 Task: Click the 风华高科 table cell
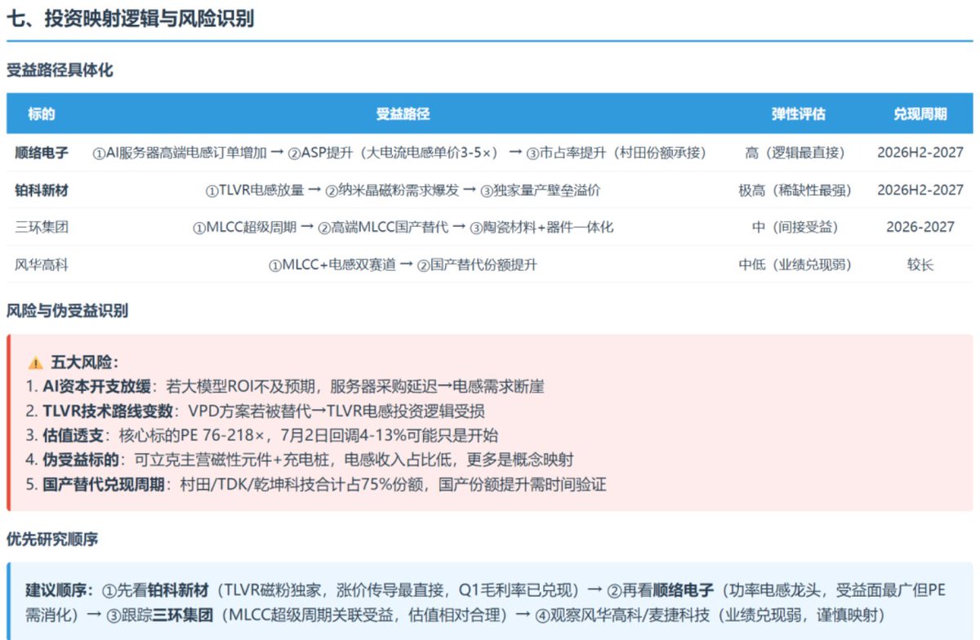coord(42,264)
